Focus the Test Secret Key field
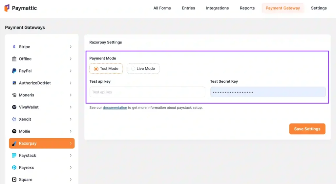 coord(268,92)
